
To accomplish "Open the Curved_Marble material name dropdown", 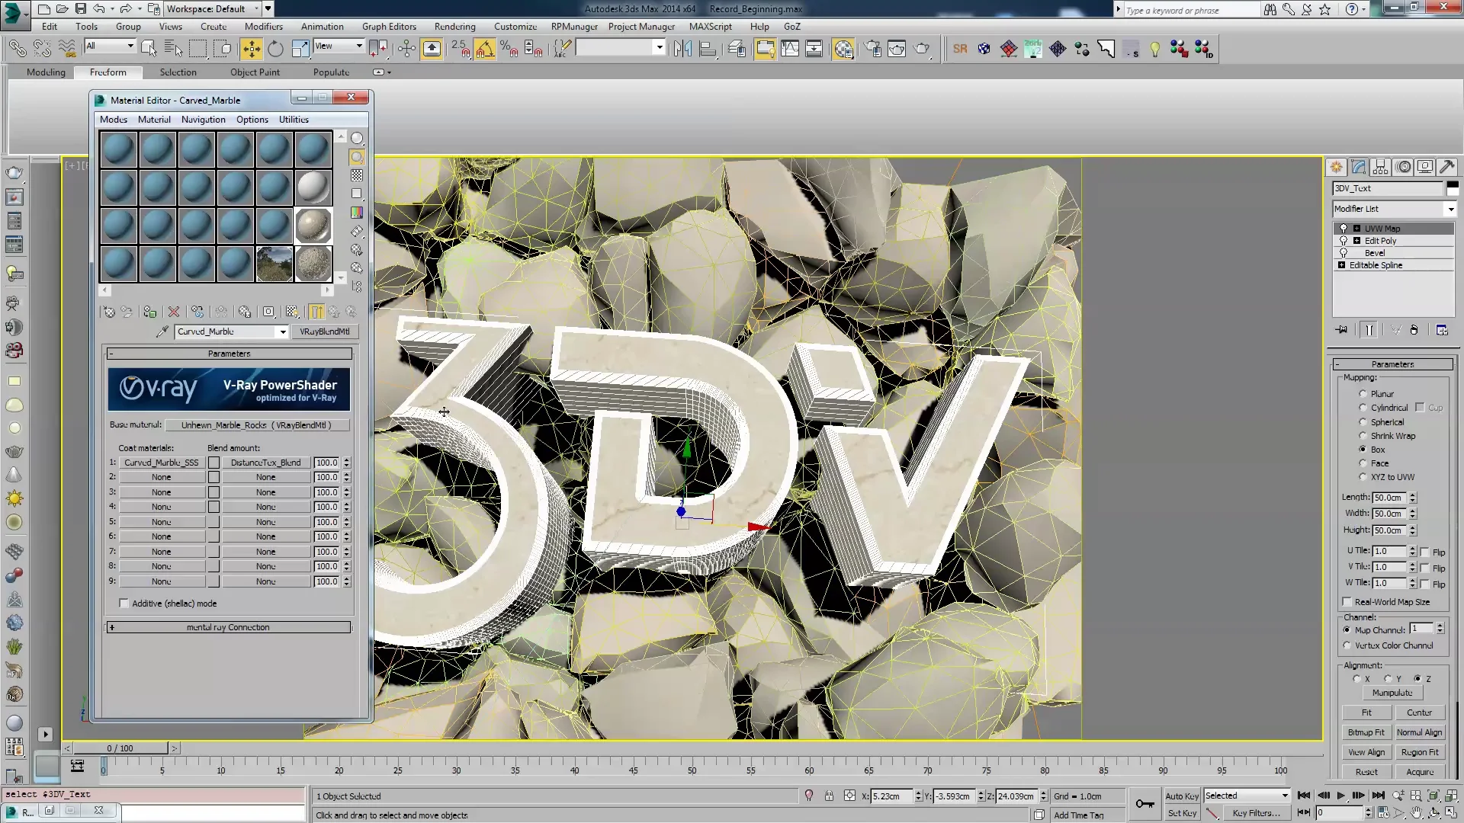I will [x=282, y=331].
